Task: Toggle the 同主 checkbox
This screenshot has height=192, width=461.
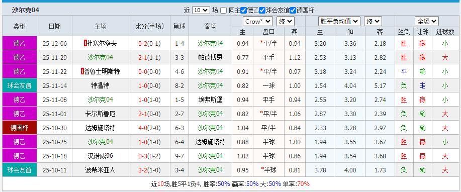Action: [x=223, y=10]
